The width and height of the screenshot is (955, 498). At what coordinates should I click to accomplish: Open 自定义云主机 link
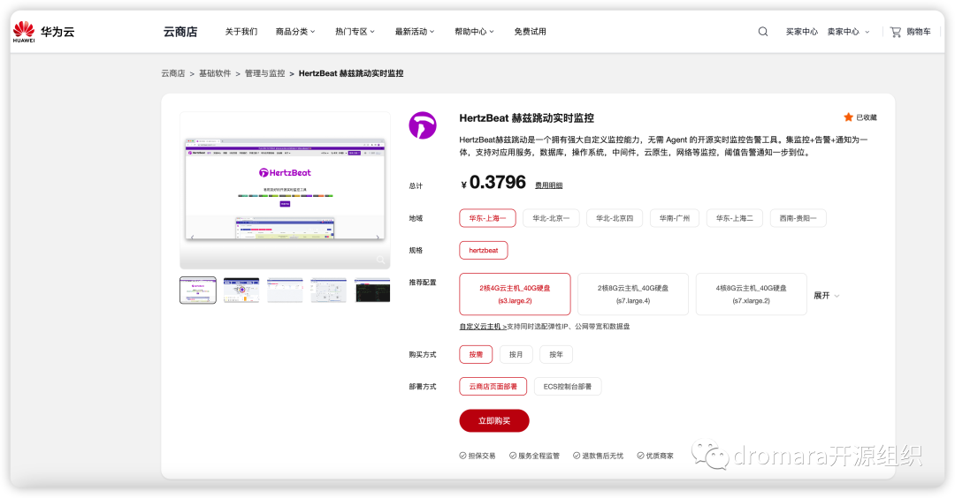483,327
